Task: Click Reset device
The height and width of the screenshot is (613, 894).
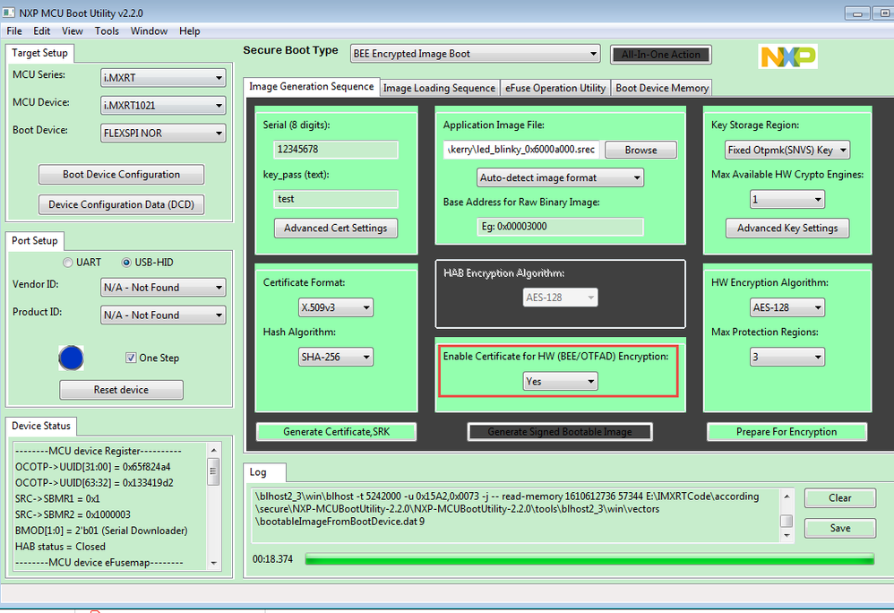Action: point(121,390)
